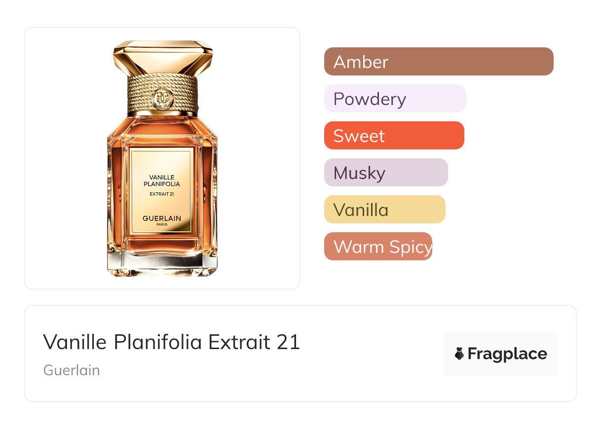
Task: Click the EXTRAIT 21 text on the bottle label
Action: pos(162,194)
